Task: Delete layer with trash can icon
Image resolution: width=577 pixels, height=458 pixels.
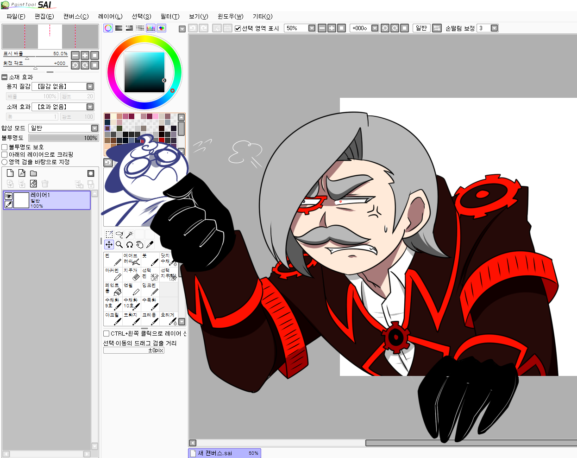Action: click(45, 184)
